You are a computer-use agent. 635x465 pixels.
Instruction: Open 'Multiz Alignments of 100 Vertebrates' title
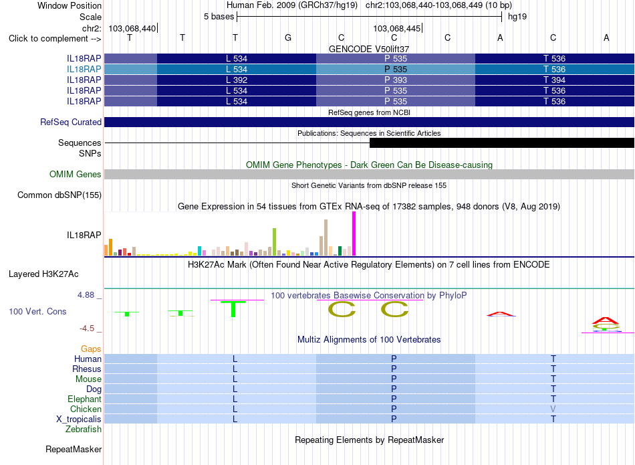tap(369, 340)
